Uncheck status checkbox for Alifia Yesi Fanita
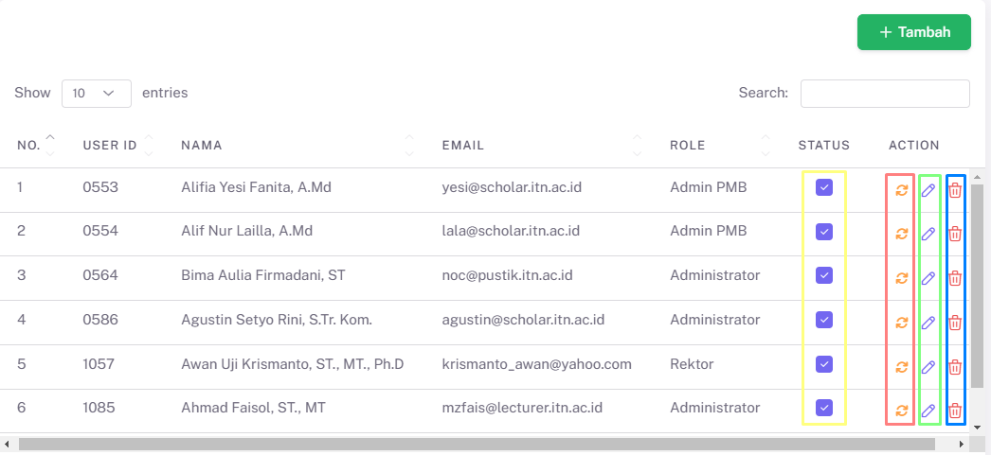This screenshot has height=455, width=991. click(x=824, y=187)
